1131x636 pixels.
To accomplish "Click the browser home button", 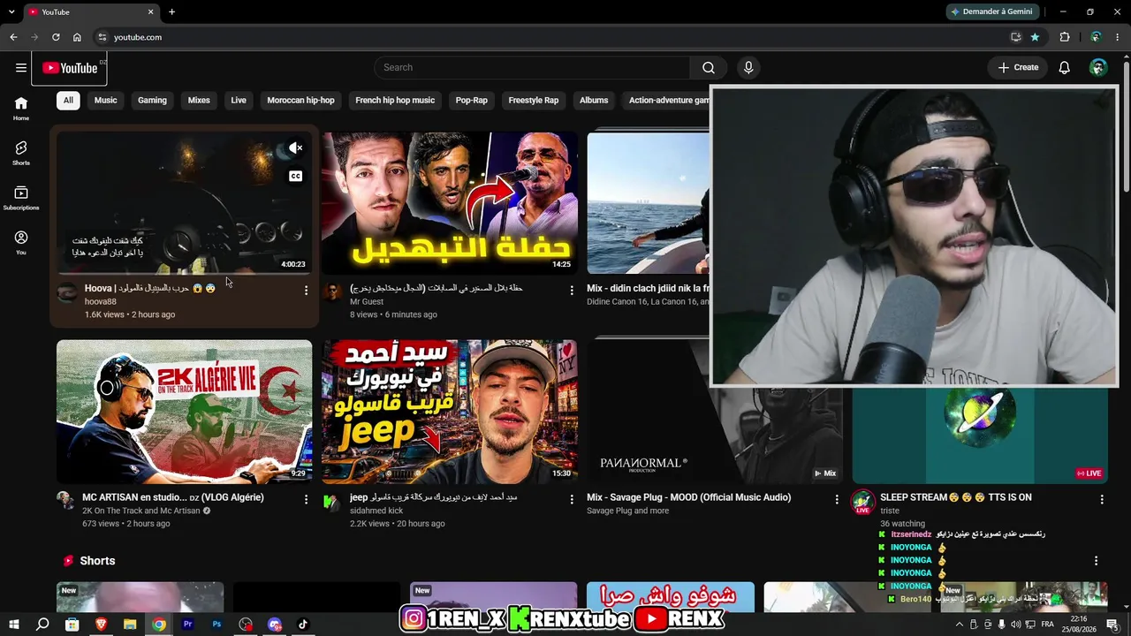I will (x=77, y=37).
